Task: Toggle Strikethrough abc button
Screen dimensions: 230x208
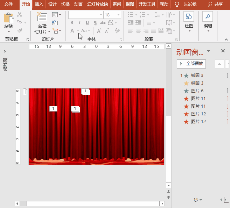Action: 103,23
